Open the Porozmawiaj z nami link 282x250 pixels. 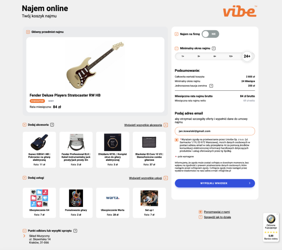(x=217, y=212)
